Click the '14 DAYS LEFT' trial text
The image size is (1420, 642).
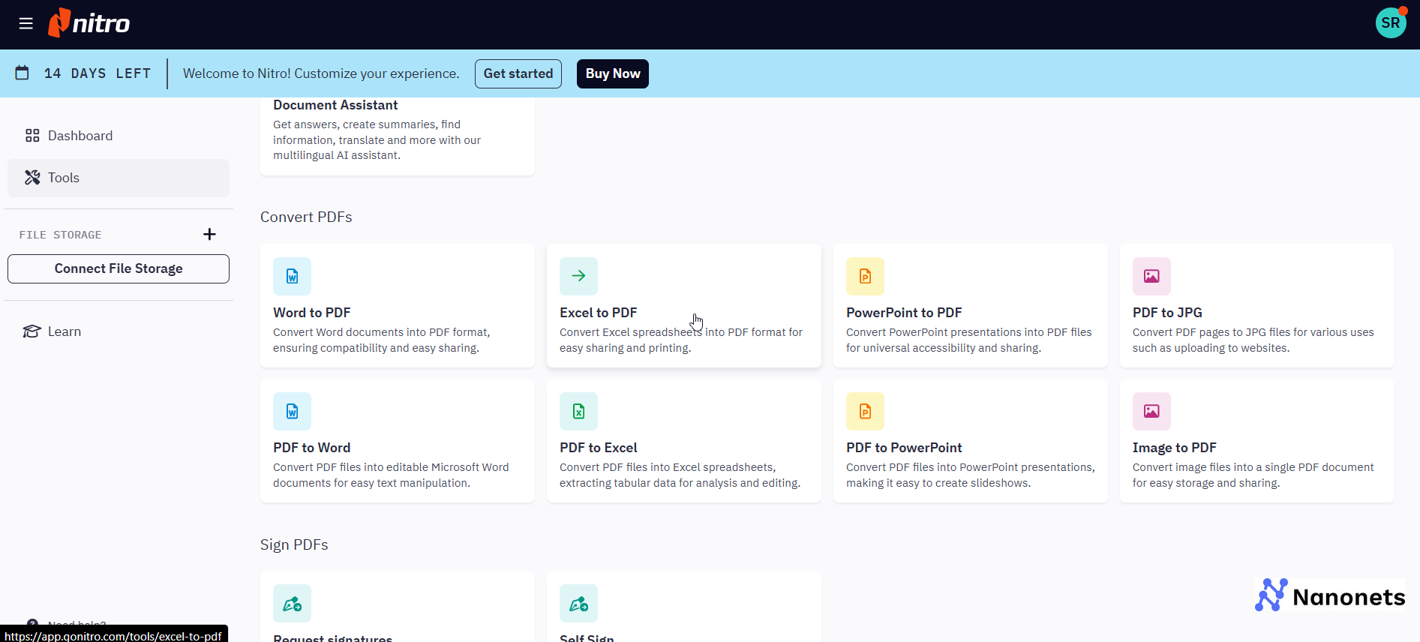(x=98, y=73)
